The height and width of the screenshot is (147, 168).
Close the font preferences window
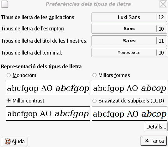pyautogui.click(x=163, y=4)
